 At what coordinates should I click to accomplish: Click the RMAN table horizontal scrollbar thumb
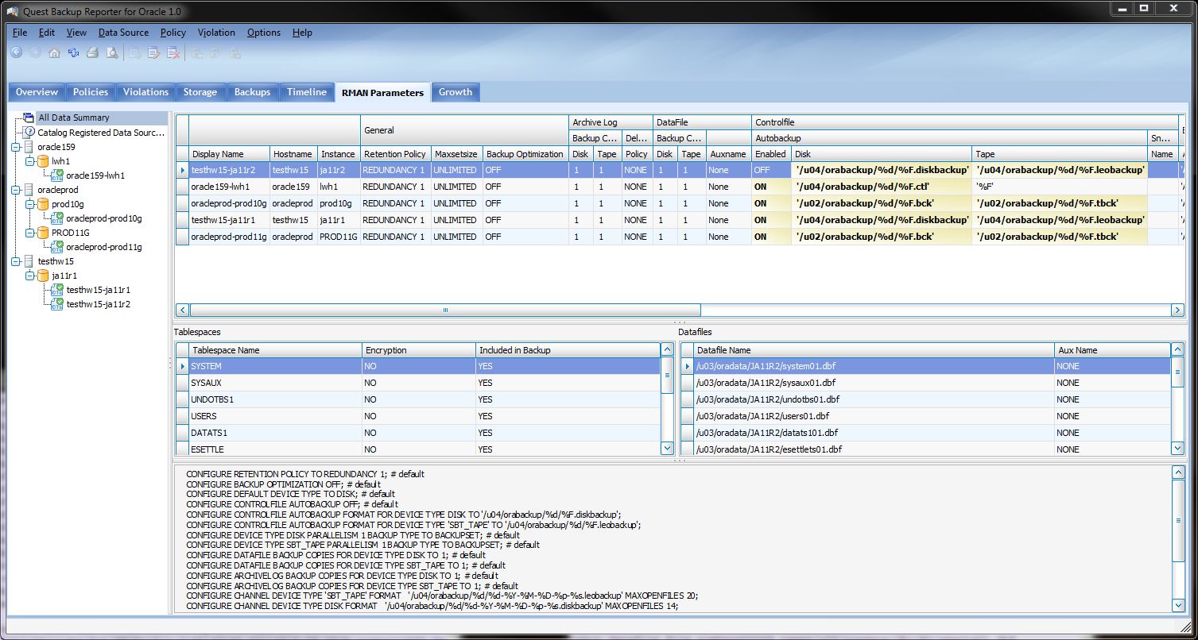coord(445,310)
